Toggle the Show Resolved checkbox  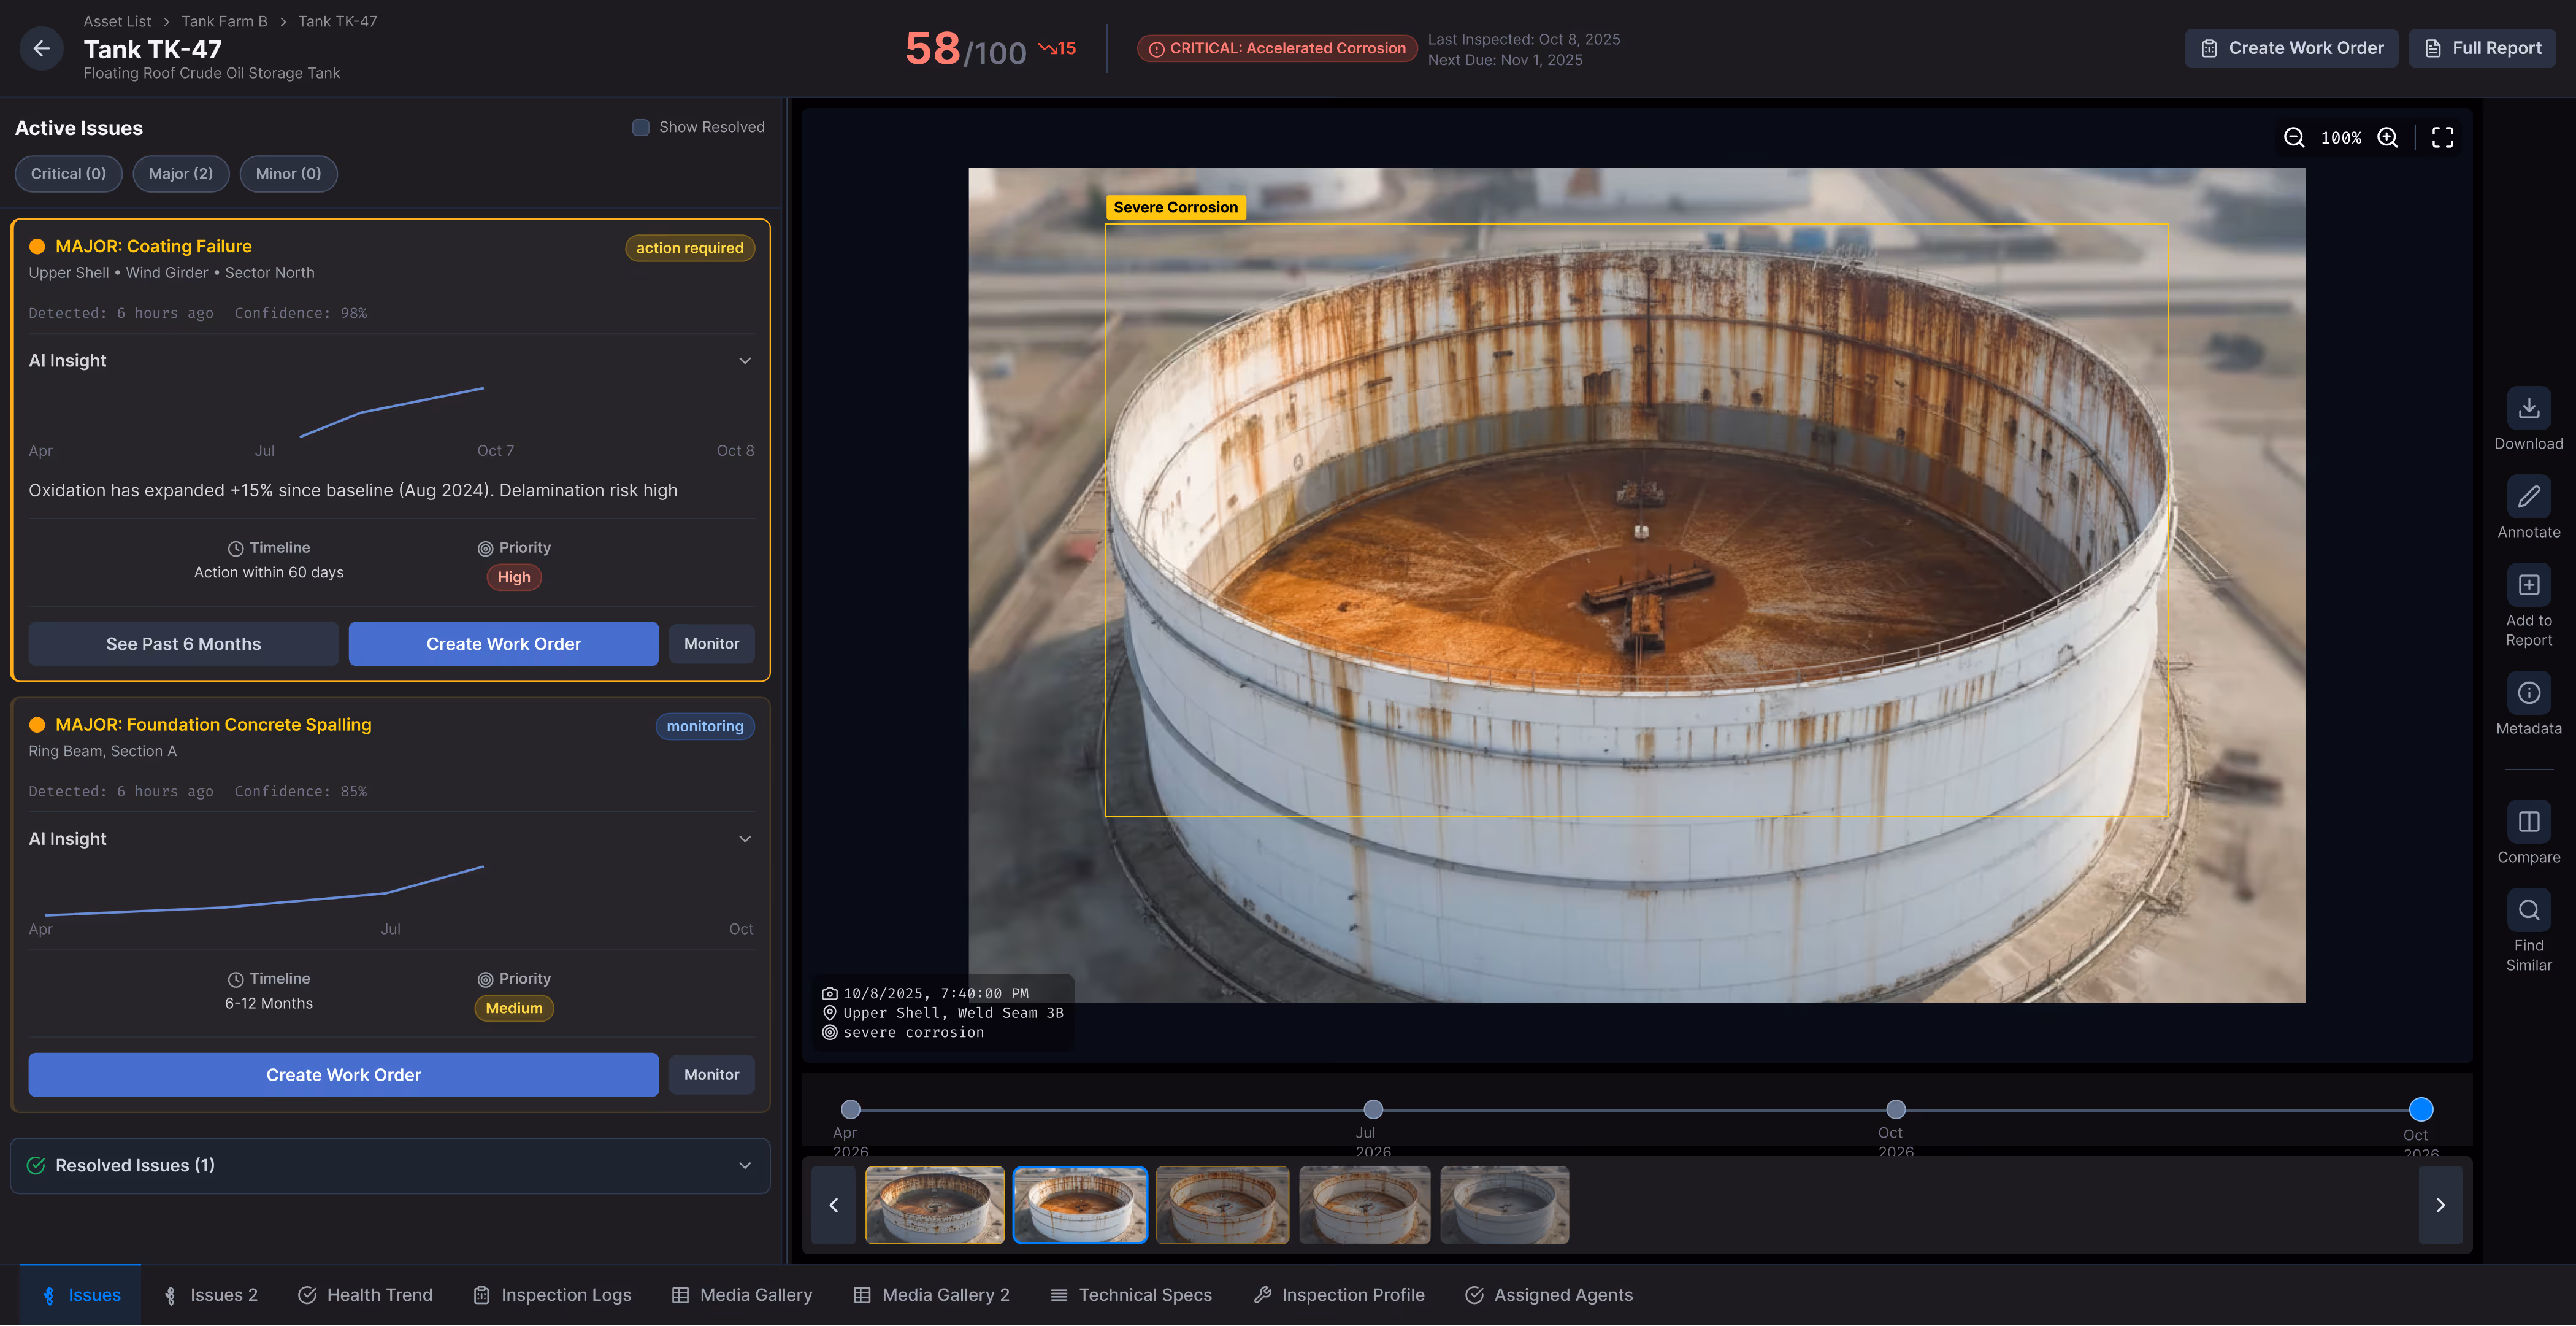point(641,127)
